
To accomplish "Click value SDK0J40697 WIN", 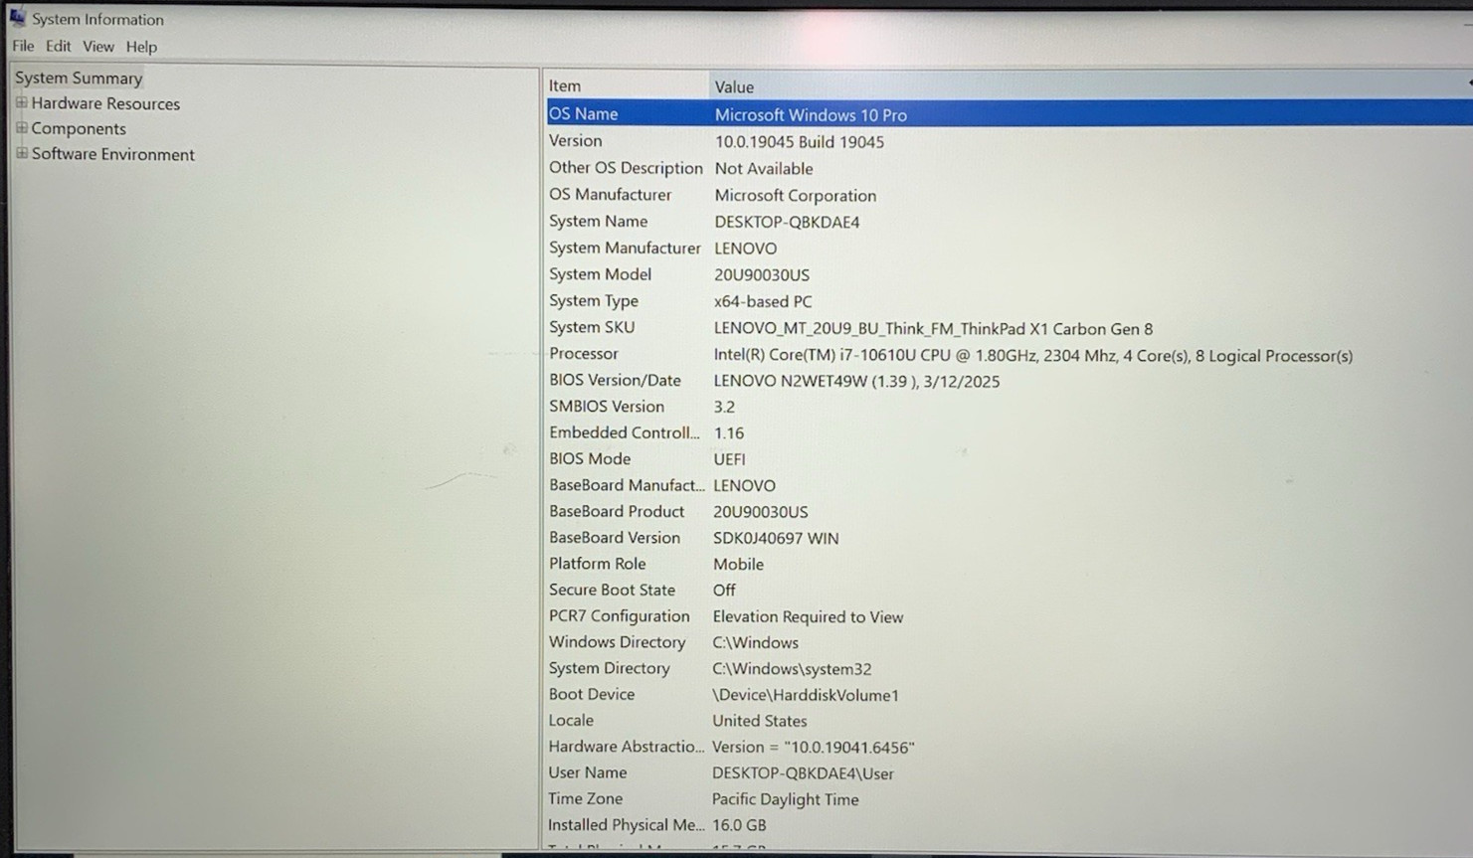I will click(x=776, y=539).
